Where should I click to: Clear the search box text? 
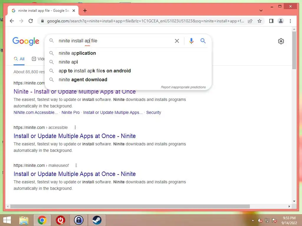[177, 41]
